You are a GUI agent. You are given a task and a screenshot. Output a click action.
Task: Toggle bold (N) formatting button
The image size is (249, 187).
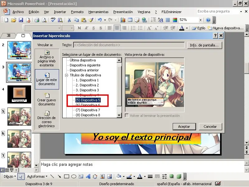click(79, 28)
